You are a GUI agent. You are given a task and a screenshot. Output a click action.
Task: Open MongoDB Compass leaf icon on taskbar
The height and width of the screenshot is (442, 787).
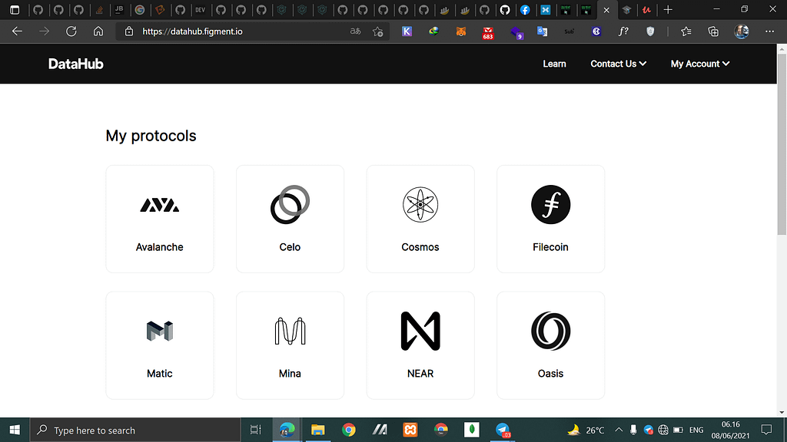coord(471,430)
